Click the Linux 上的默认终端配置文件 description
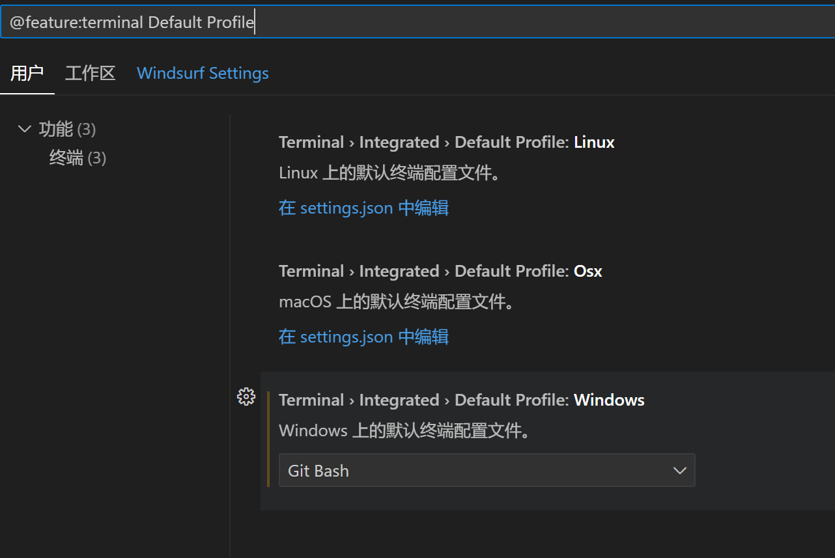Image resolution: width=835 pixels, height=558 pixels. [x=389, y=173]
